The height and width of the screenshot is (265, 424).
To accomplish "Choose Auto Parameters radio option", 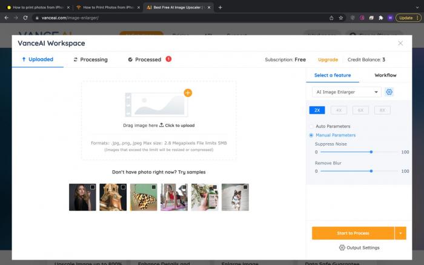I will click(x=311, y=126).
